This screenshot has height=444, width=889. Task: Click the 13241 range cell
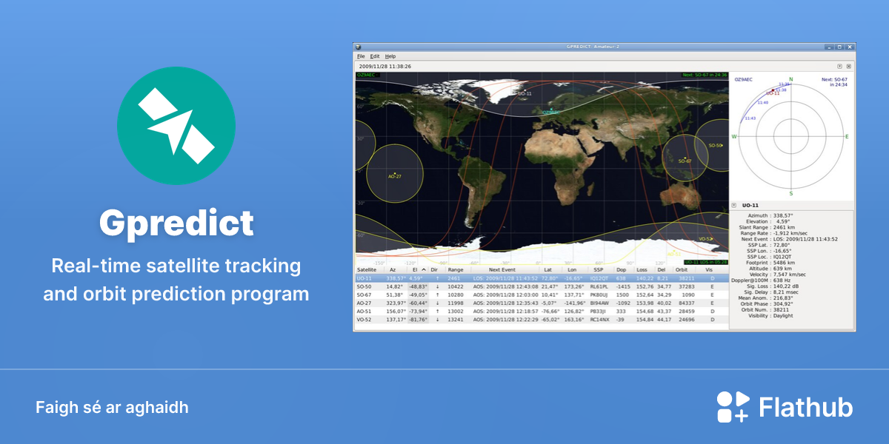tap(455, 320)
